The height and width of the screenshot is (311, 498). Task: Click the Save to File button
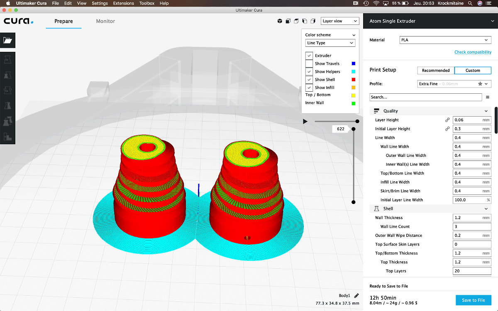pos(474,300)
